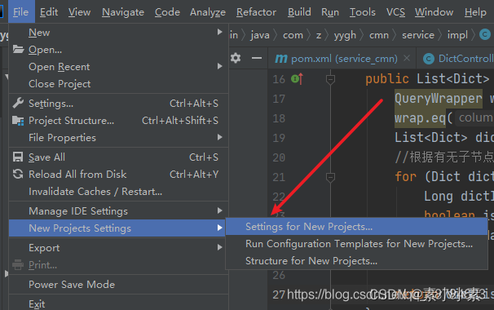This screenshot has width=494, height=310.
Task: Click the java breadcrumb
Action: click(260, 35)
